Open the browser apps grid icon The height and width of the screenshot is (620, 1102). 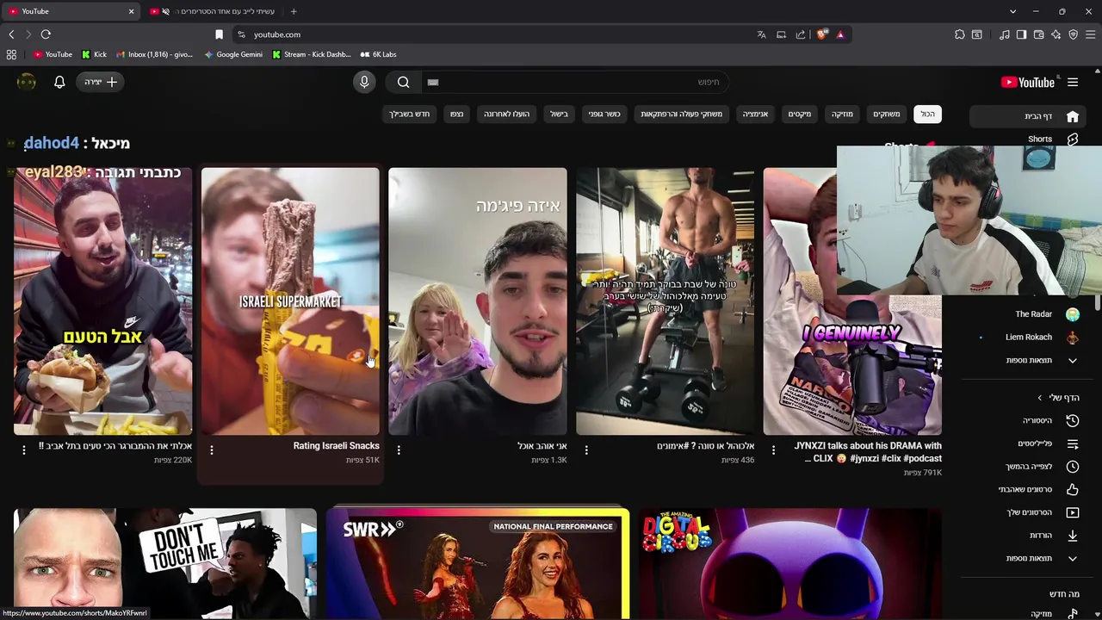pos(11,54)
